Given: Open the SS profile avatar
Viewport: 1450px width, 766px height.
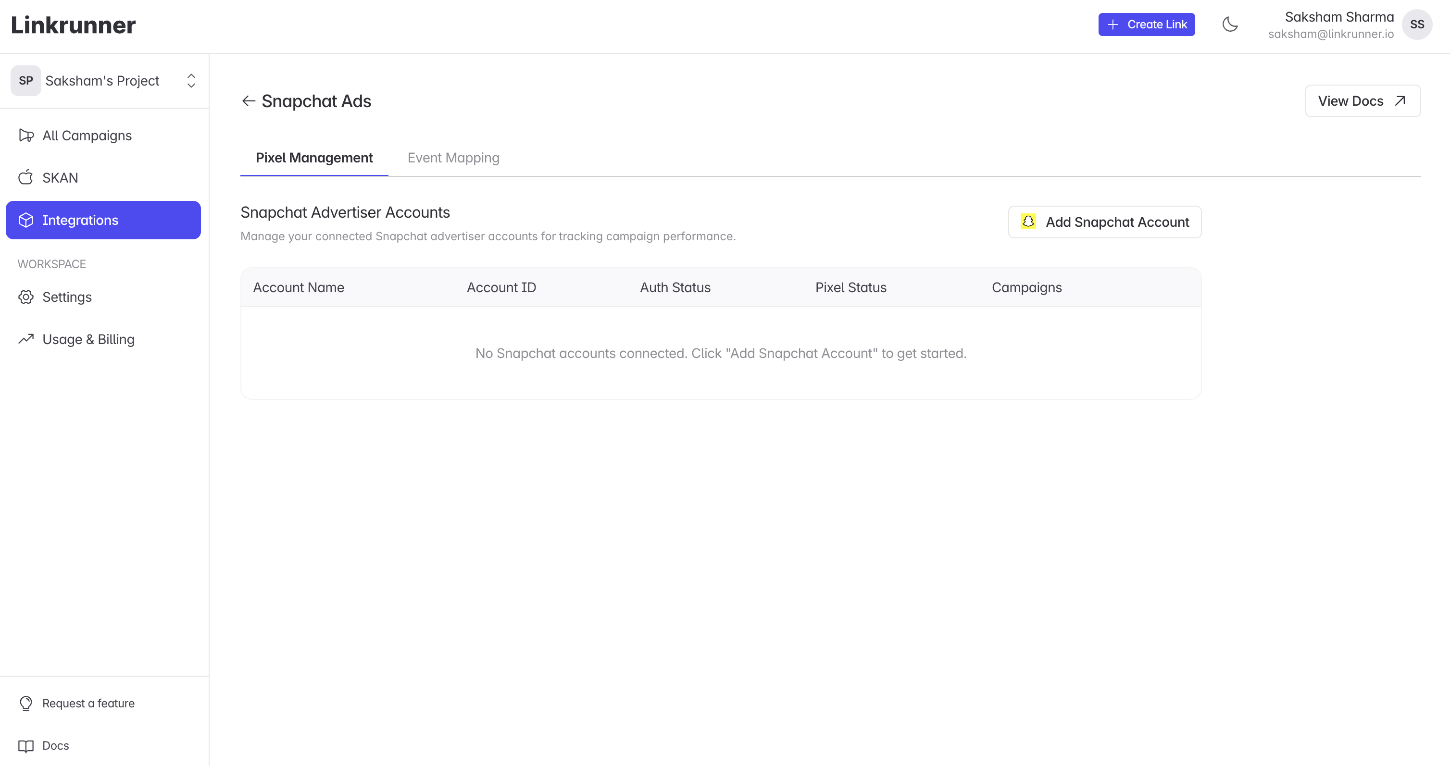Looking at the screenshot, I should [1418, 24].
